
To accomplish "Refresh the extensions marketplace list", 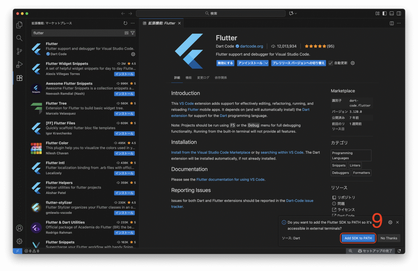I will click(125, 23).
